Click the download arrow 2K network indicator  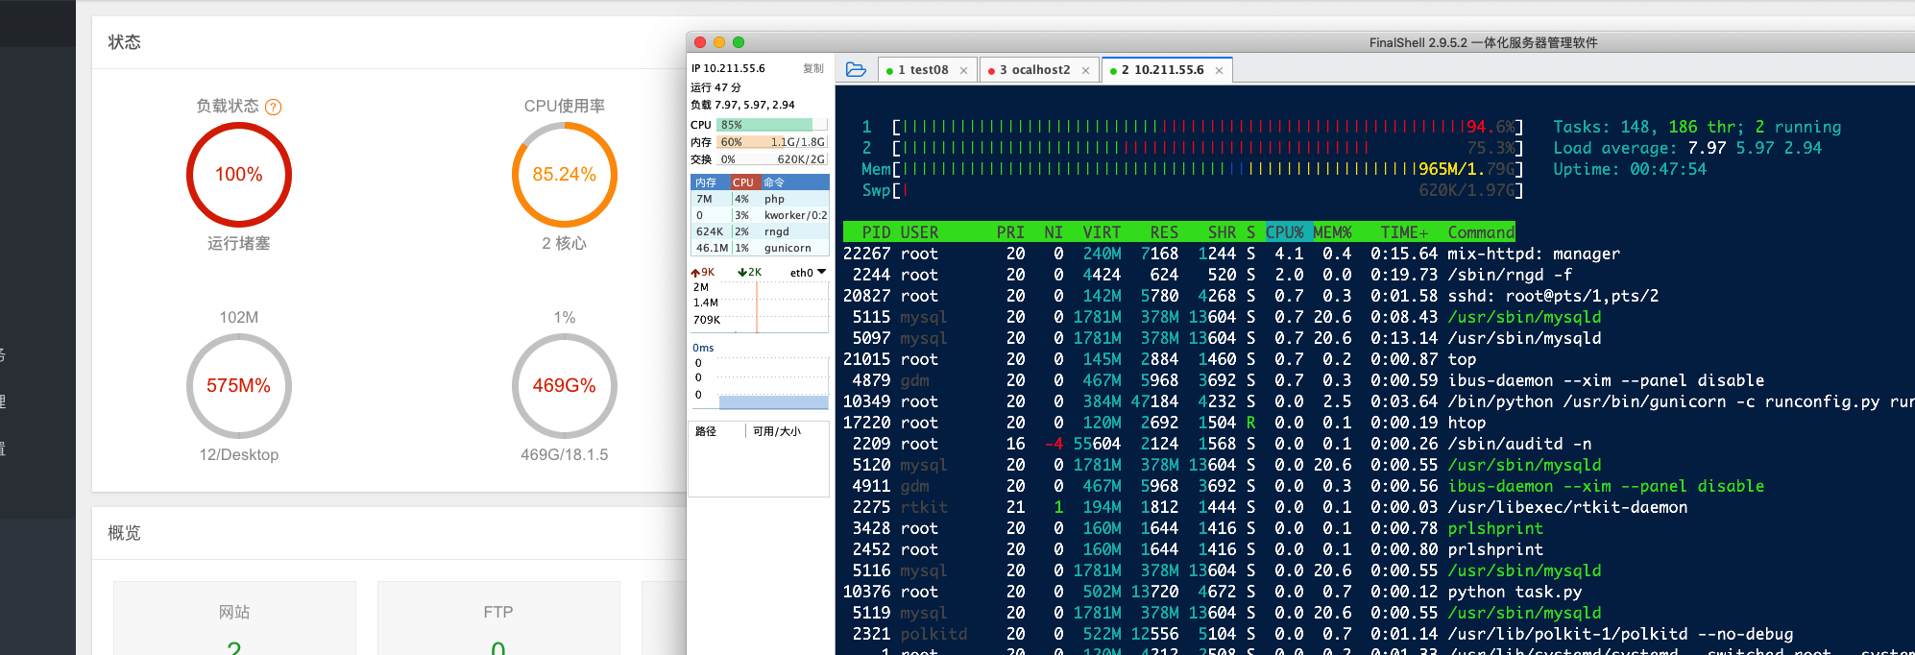pos(750,273)
